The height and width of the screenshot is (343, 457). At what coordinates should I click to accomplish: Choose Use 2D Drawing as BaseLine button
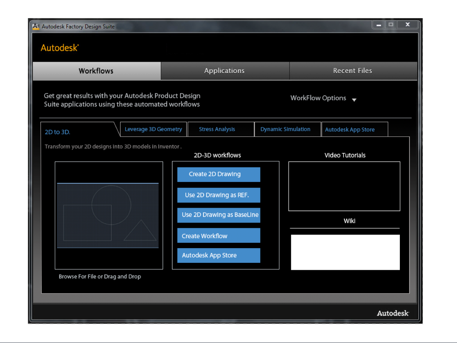coord(219,215)
